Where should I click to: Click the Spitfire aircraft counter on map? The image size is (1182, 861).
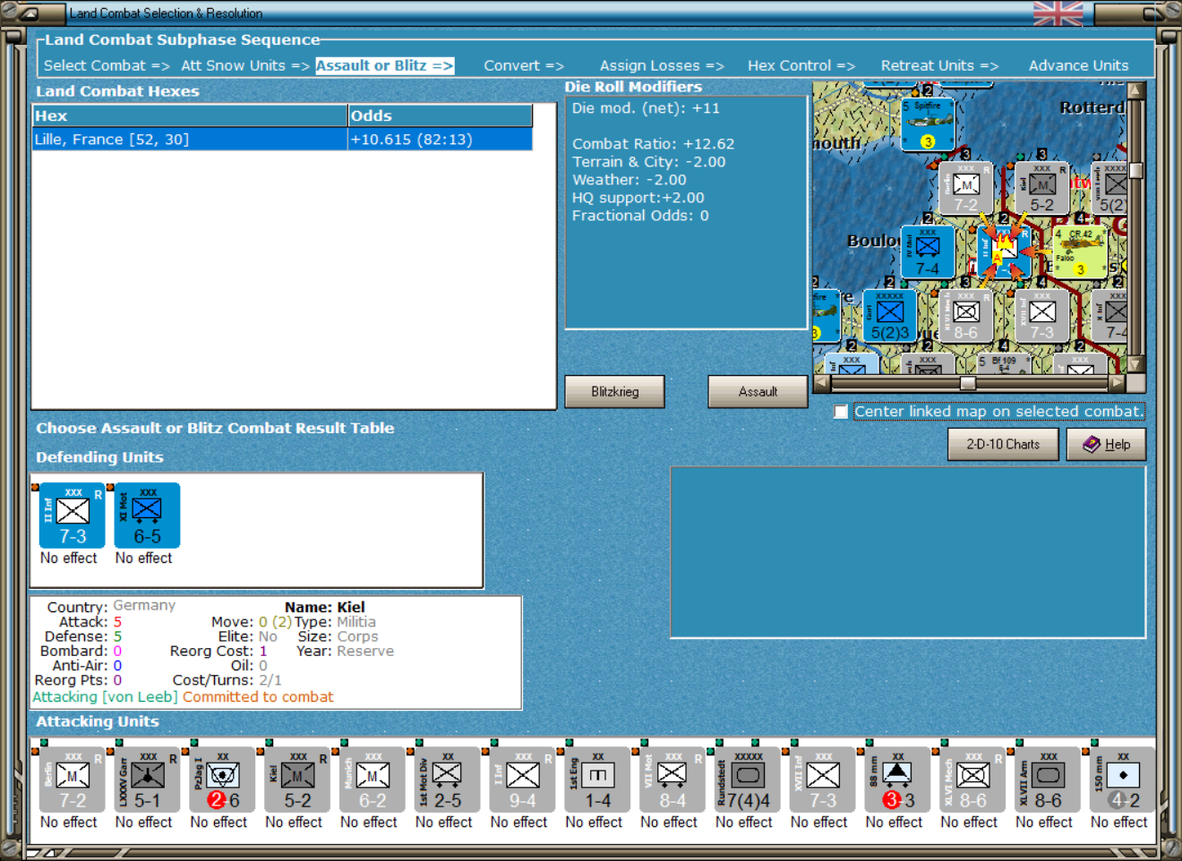[928, 124]
